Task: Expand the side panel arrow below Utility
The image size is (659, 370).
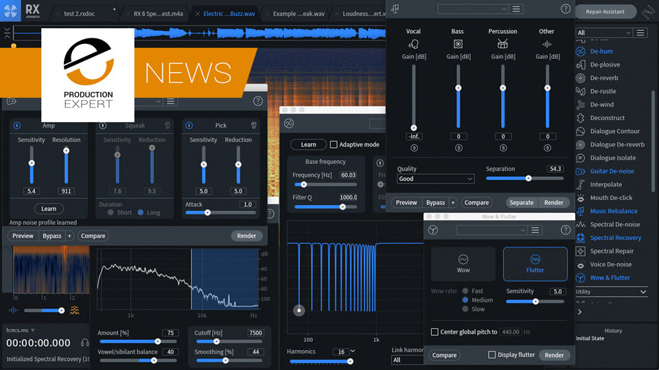Action: pos(579,312)
